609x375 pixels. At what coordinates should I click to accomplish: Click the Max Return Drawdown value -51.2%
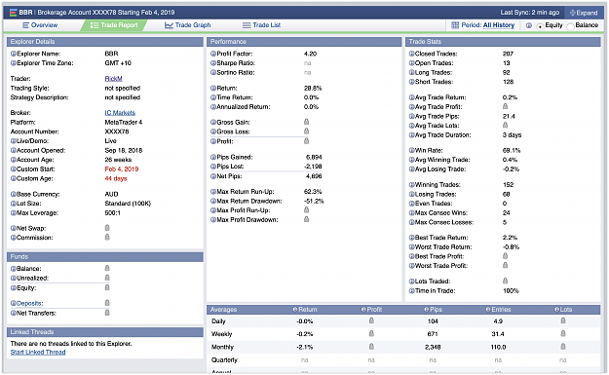click(314, 201)
